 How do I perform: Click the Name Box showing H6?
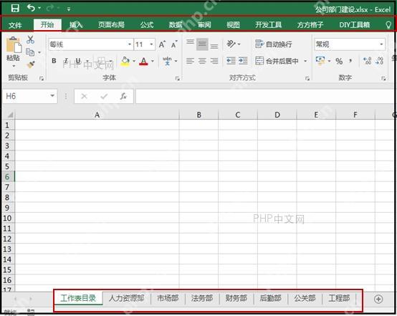coord(30,96)
